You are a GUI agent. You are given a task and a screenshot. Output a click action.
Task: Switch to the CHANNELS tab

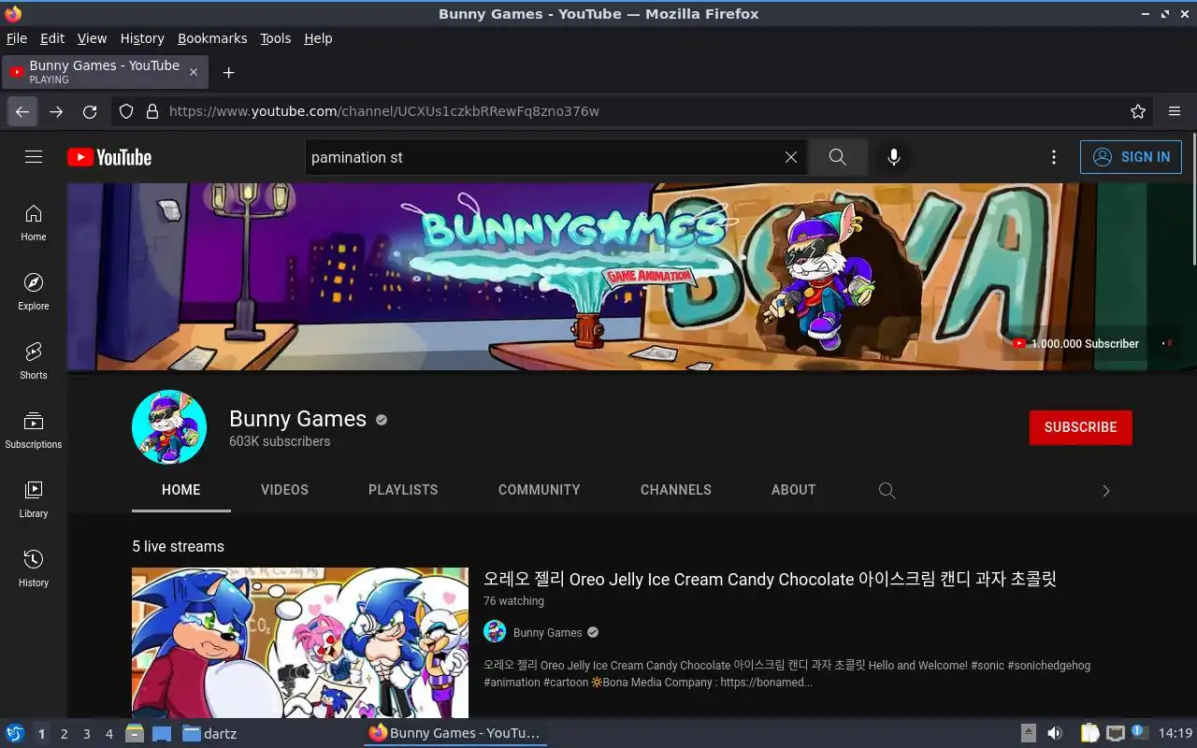(676, 490)
